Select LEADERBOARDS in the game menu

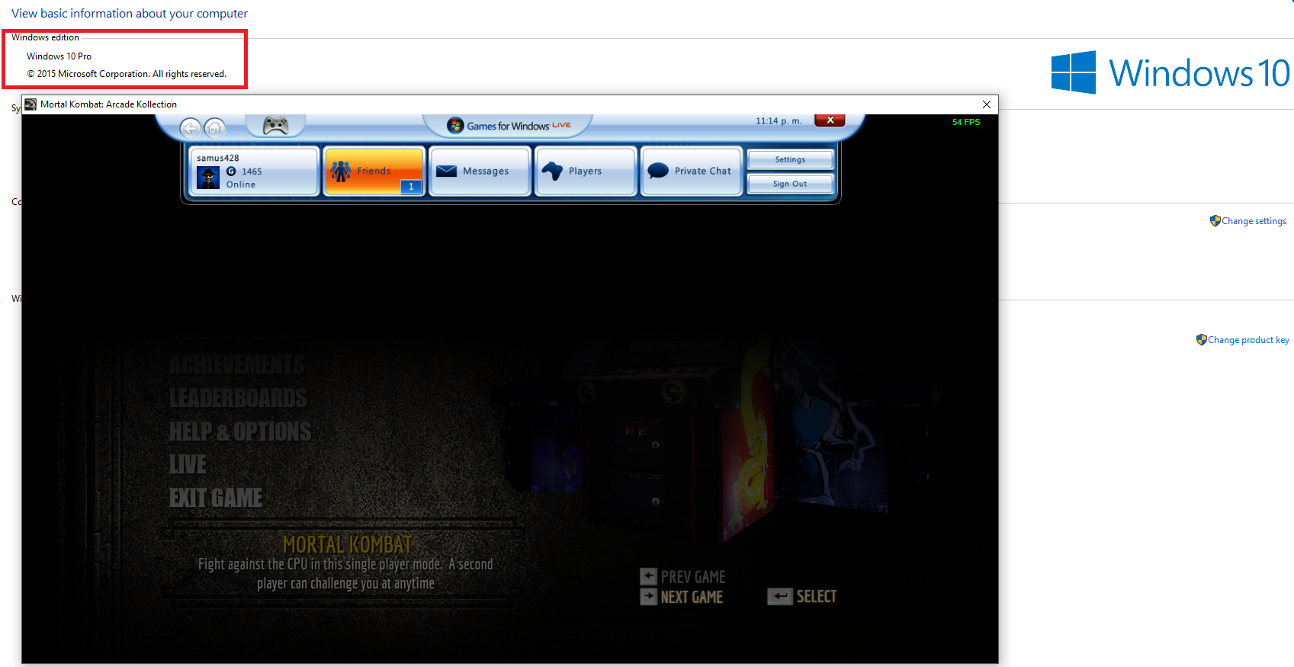click(x=238, y=398)
